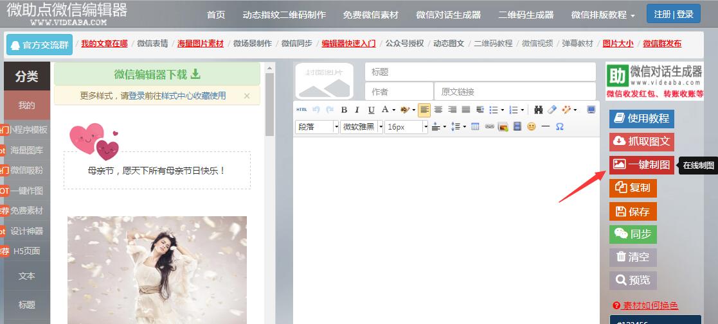The width and height of the screenshot is (718, 324).
Task: Click the 官方交流群 button
Action: point(39,45)
